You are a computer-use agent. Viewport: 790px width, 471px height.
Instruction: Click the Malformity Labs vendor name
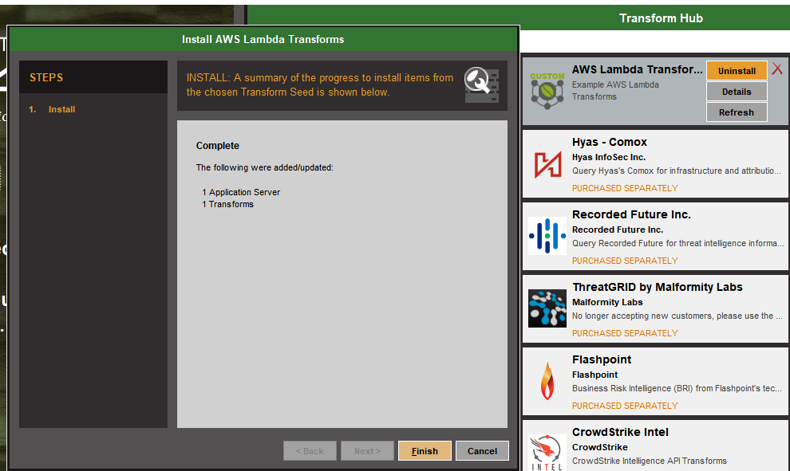point(607,302)
